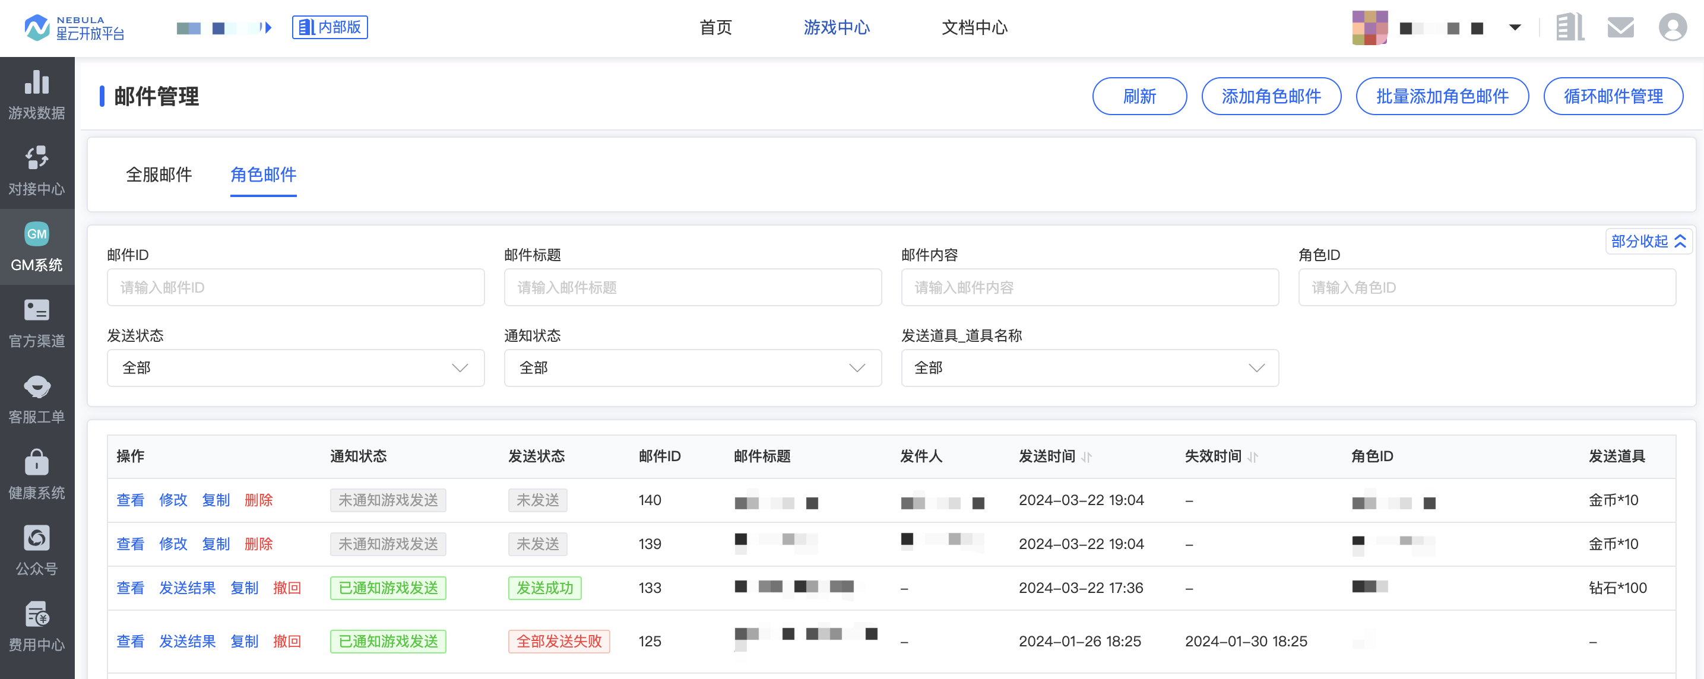The height and width of the screenshot is (679, 1704).
Task: Click the 邮件ID column header
Action: [x=660, y=456]
